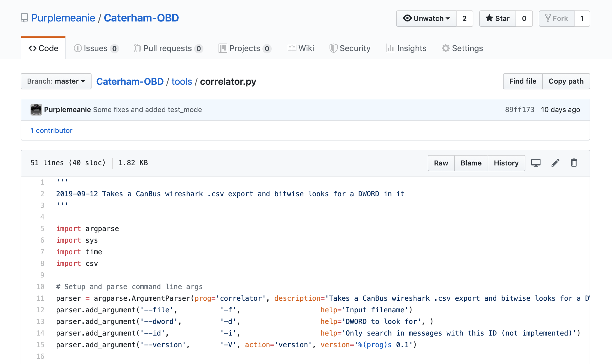Screen dimensions: 612x364
Task: Delete file with the trash can icon
Action: click(x=574, y=163)
